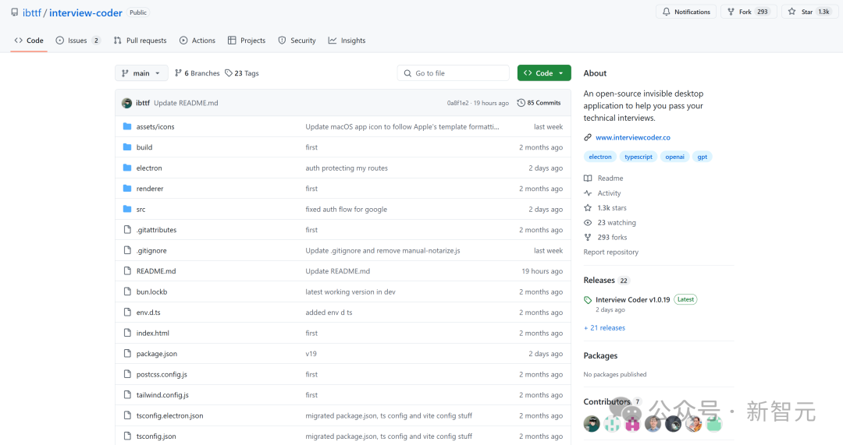The height and width of the screenshot is (445, 843).
Task: Open the src folder icon
Action: tap(127, 209)
